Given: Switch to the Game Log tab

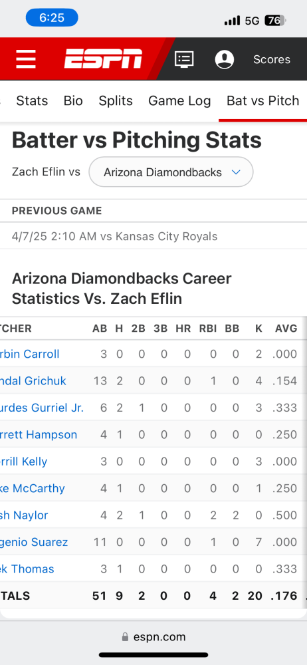Looking at the screenshot, I should [x=179, y=100].
